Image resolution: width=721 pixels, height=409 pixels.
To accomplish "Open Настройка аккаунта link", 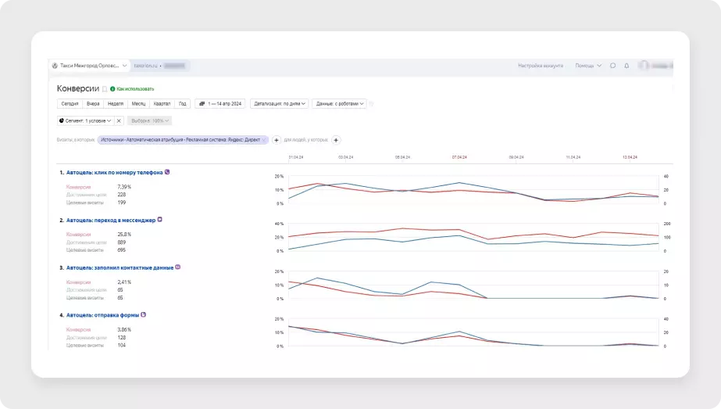I will [x=541, y=66].
